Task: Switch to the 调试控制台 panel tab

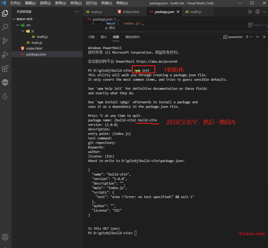Action: (132, 37)
